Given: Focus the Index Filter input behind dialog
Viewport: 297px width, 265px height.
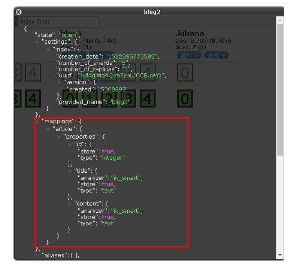Looking at the screenshot, I should 58,22.
